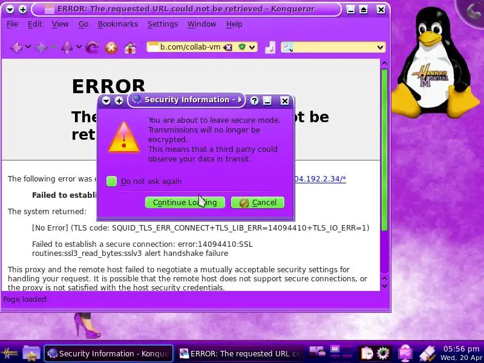Image resolution: width=484 pixels, height=363 pixels.
Task: Open the Settings menu
Action: 163,24
